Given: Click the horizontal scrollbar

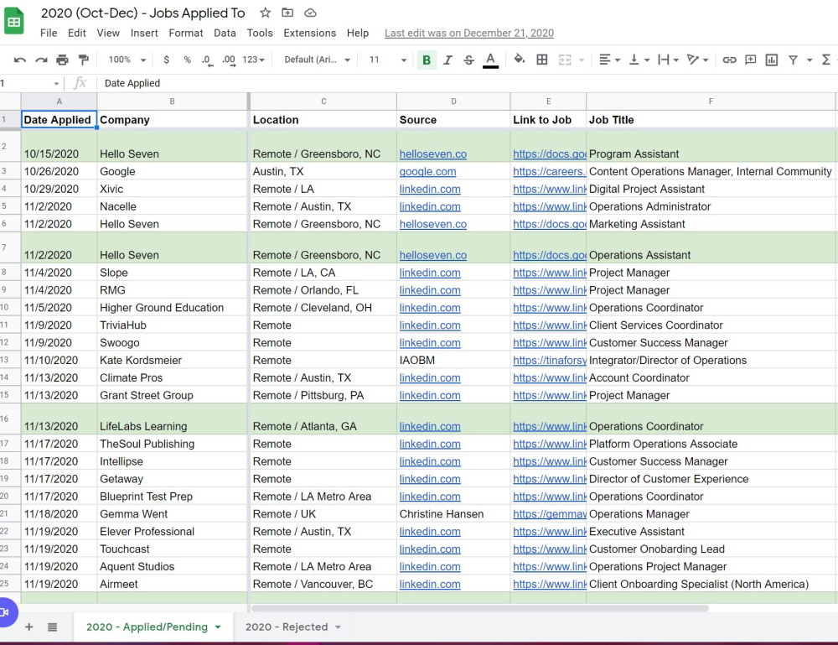Looking at the screenshot, I should pyautogui.click(x=479, y=608).
